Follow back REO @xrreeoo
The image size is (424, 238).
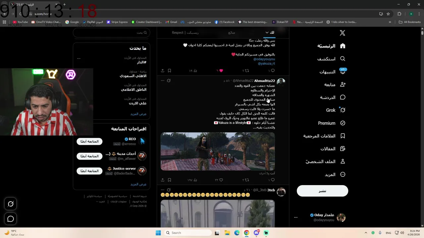(x=89, y=141)
